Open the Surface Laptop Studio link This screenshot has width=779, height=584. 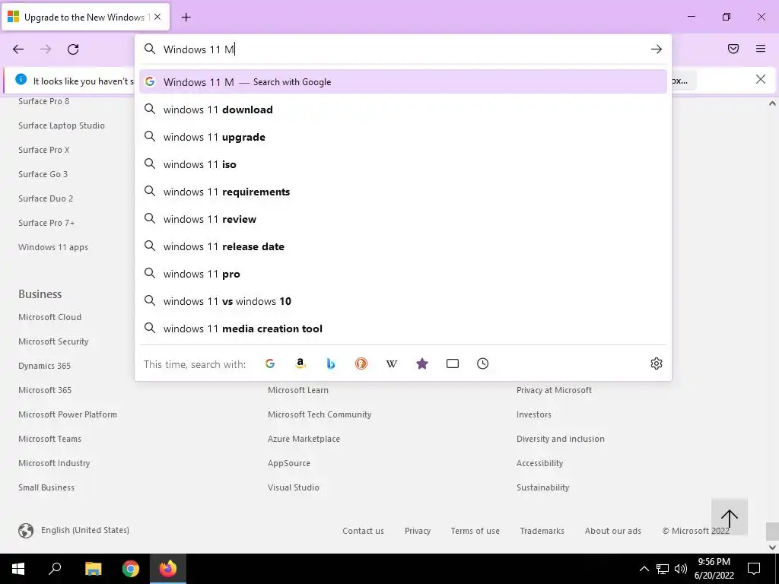click(62, 125)
